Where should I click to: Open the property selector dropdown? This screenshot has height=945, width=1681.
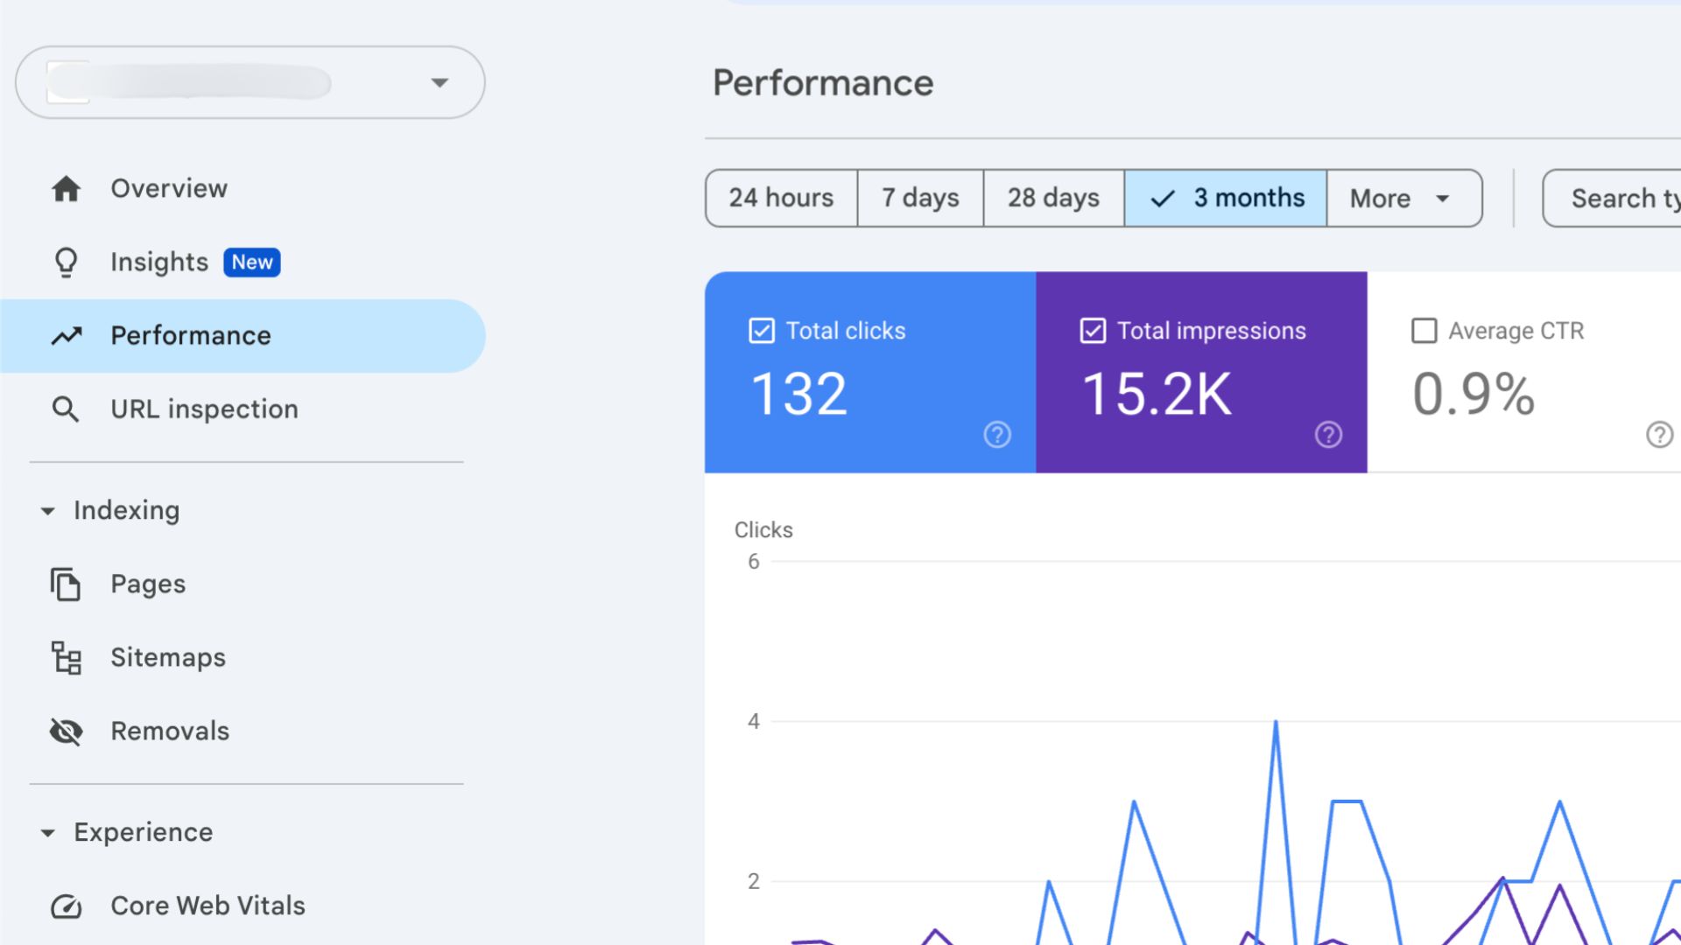pyautogui.click(x=440, y=82)
